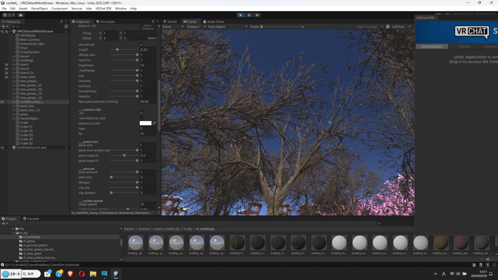Click the petal aspectX slider handle
This screenshot has height=280, width=498.
point(124,156)
